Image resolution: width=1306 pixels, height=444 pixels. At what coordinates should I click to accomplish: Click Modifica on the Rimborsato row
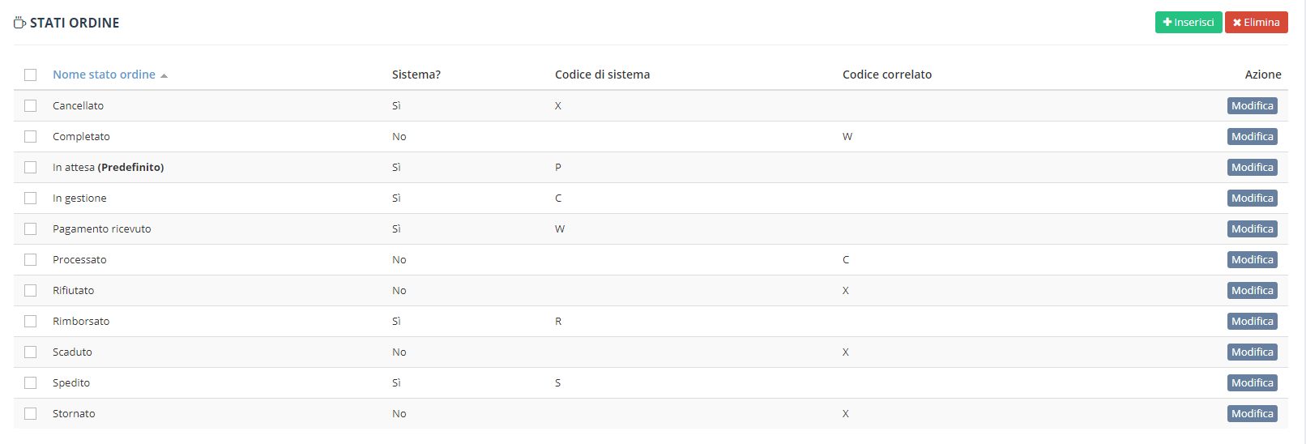(1253, 321)
